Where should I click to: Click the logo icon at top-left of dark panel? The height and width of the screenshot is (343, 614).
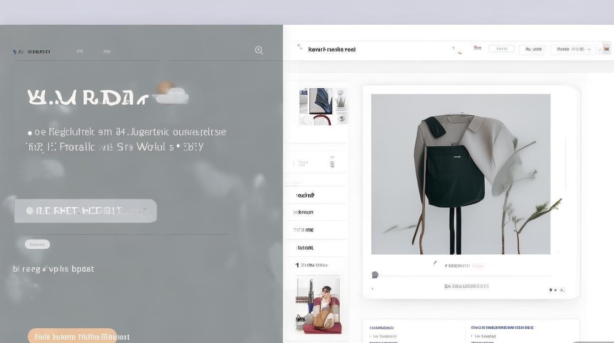[x=16, y=52]
